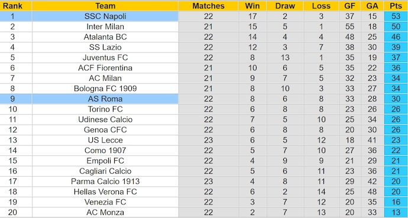Select the Hellas Verona FC row
Image resolution: width=408 pixels, height=218 pixels.
tap(204, 192)
